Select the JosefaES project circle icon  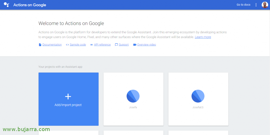pos(198,96)
